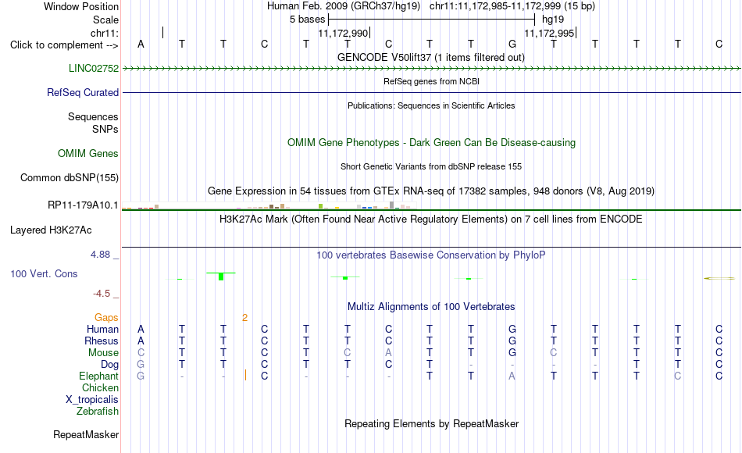Click the light A in Mouse alignment row

pyautogui.click(x=388, y=353)
